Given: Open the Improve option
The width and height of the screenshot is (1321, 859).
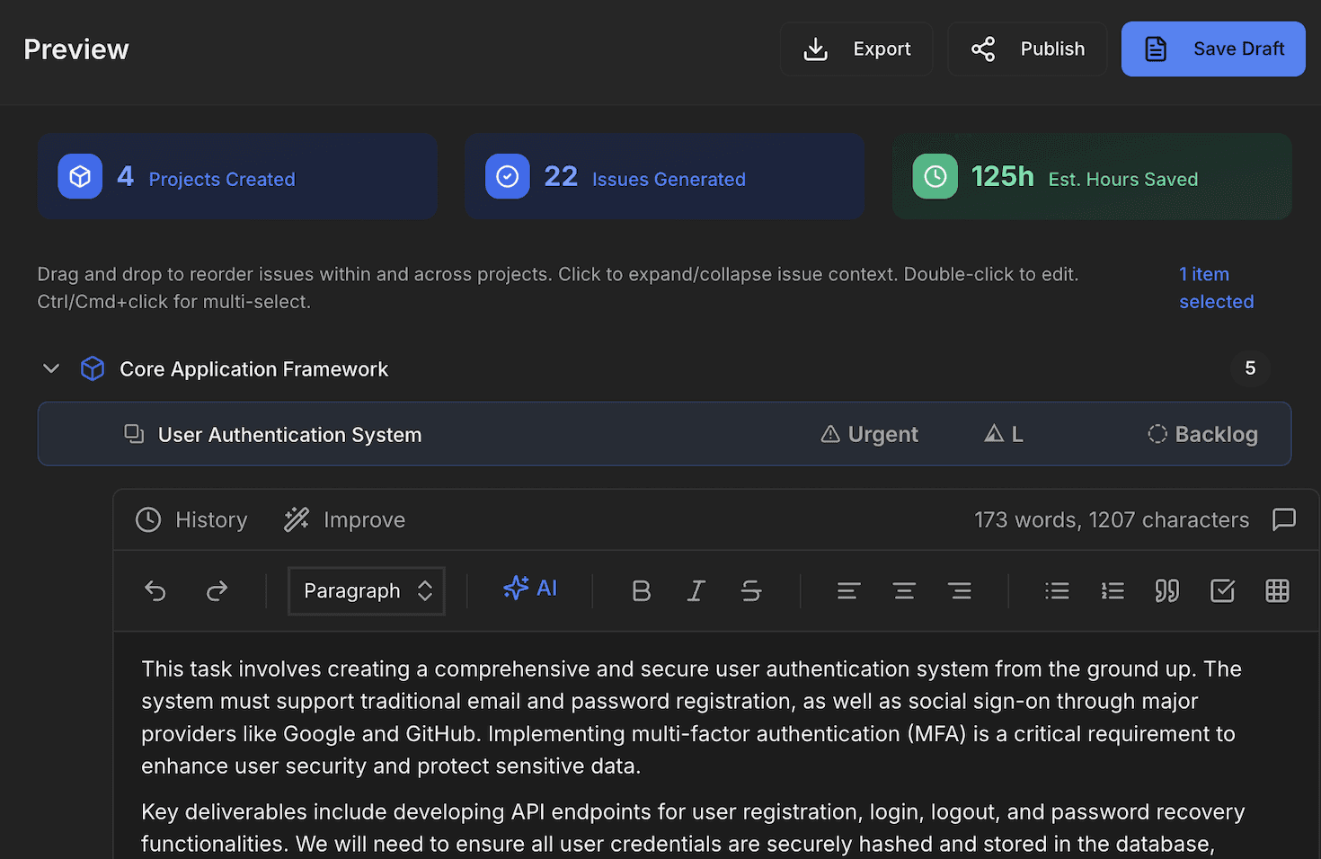Looking at the screenshot, I should tap(345, 520).
